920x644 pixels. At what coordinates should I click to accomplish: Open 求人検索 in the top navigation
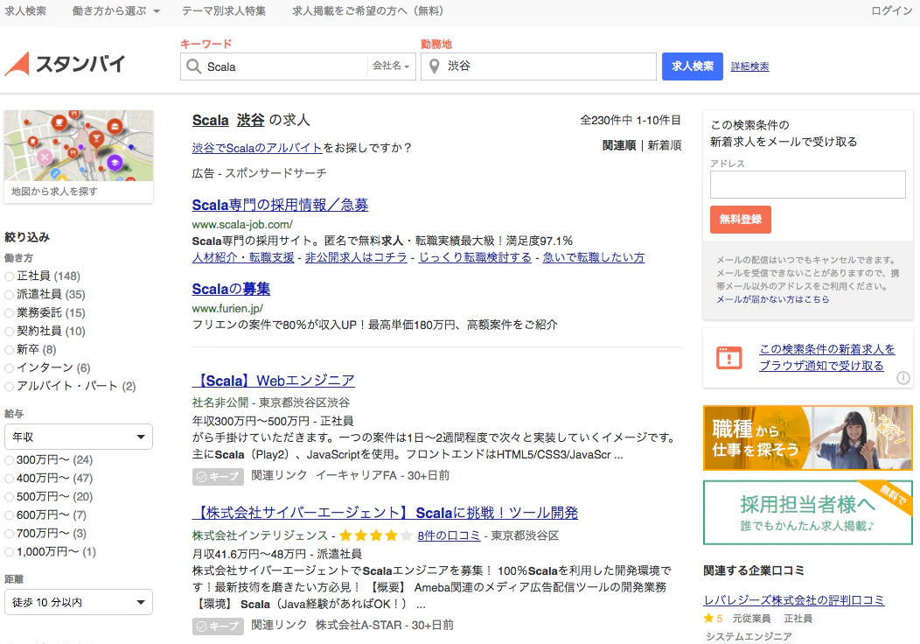tap(25, 11)
